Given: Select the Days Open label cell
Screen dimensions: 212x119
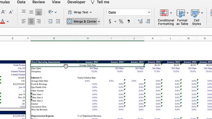Looking at the screenshot, I should [x=36, y=68].
